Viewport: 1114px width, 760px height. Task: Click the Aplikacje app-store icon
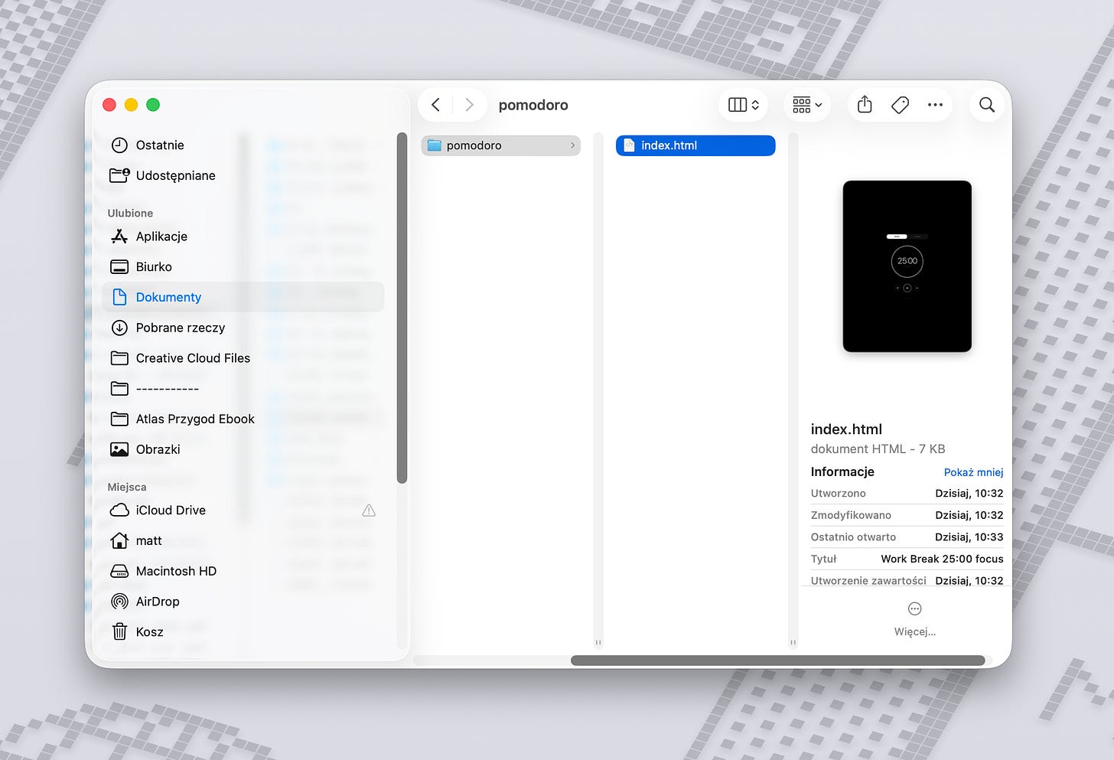[119, 236]
